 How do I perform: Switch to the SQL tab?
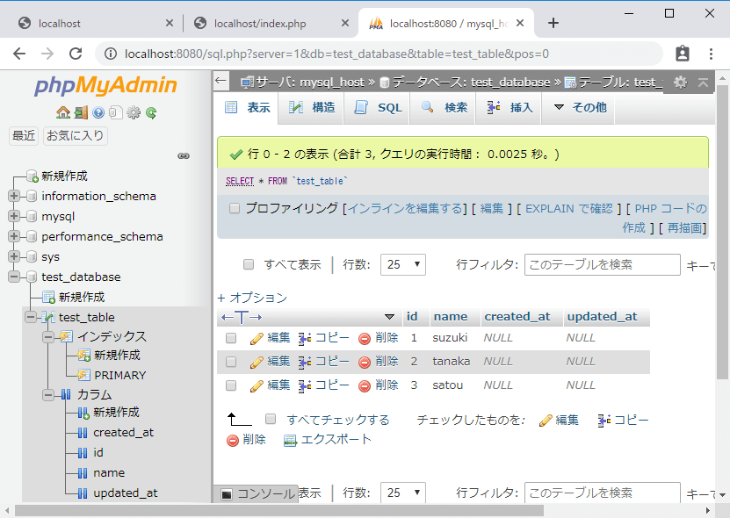377,108
